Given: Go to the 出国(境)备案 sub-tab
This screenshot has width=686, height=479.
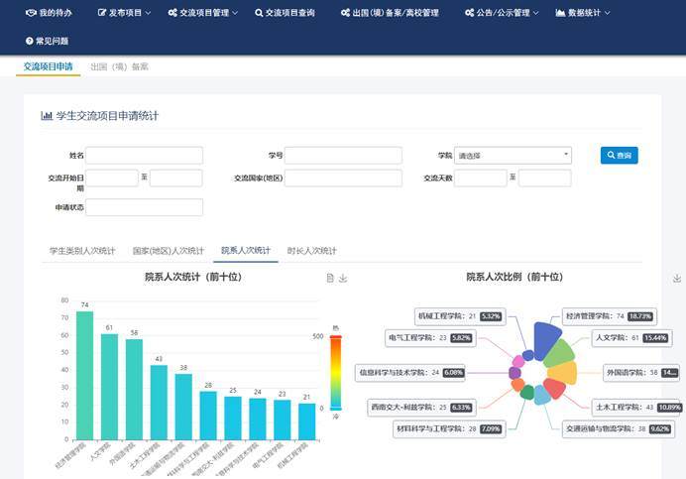Looking at the screenshot, I should [119, 67].
